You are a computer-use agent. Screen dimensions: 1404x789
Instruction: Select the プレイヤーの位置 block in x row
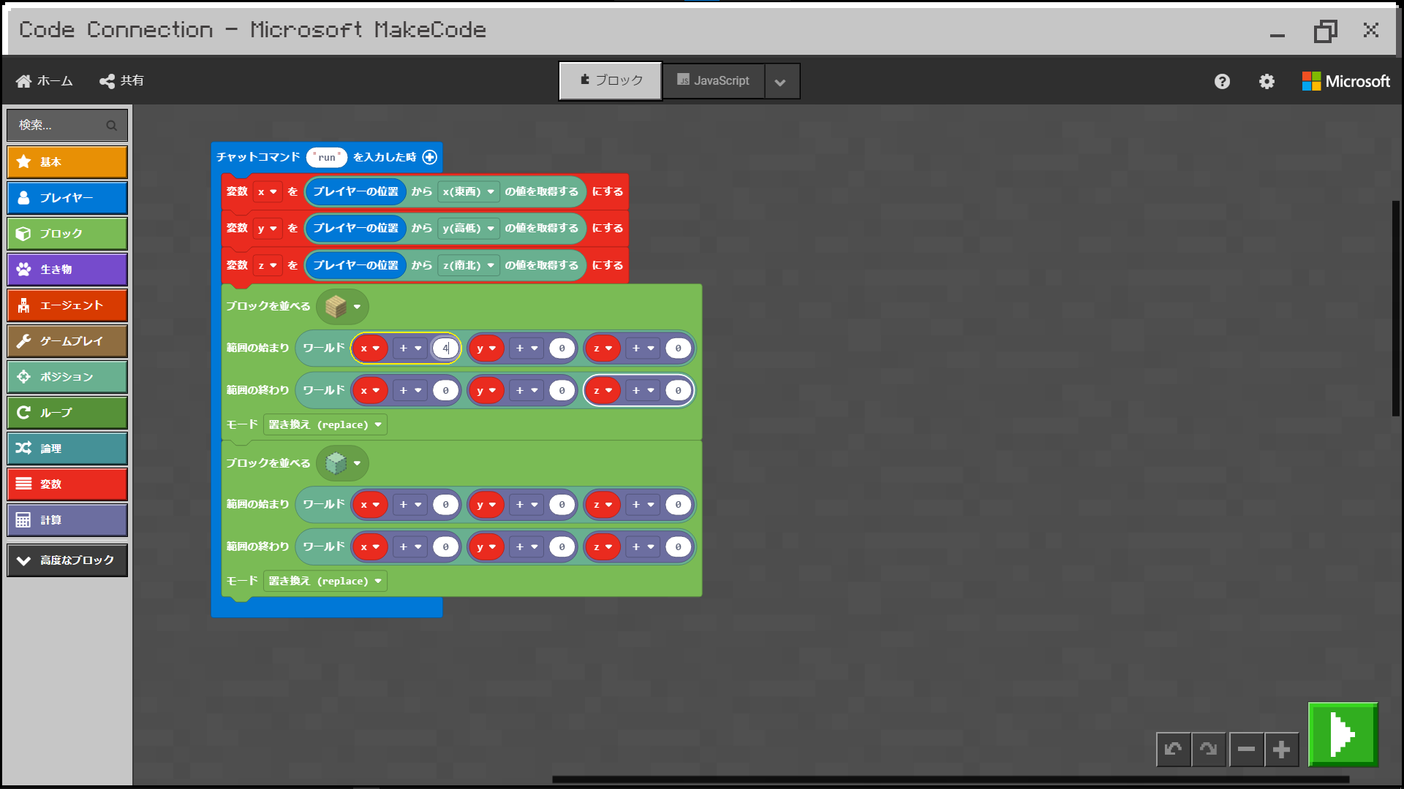click(355, 192)
